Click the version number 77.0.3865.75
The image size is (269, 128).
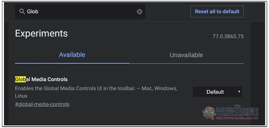pyautogui.click(x=228, y=36)
